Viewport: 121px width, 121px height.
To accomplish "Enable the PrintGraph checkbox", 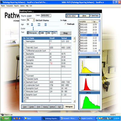I will click(x=66, y=24).
